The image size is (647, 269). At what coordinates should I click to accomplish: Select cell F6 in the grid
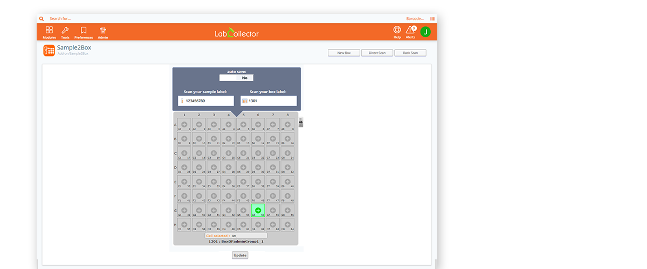(258, 196)
